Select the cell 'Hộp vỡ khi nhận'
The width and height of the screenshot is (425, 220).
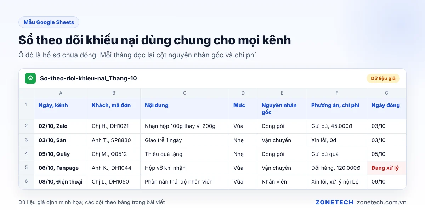click(x=185, y=168)
